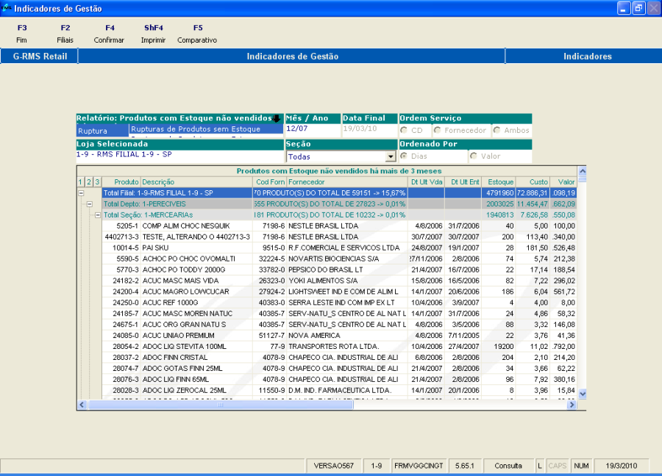Collapse the Total Filial row
The width and height of the screenshot is (662, 476).
tap(81, 192)
